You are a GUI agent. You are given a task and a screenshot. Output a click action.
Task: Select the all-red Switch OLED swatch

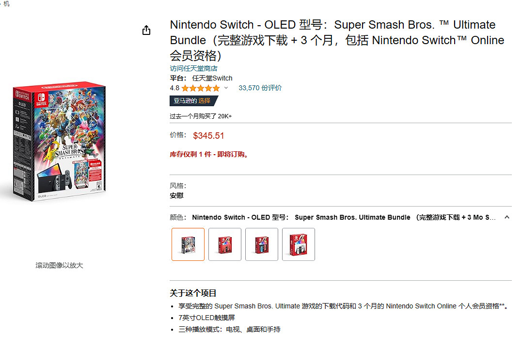225,244
